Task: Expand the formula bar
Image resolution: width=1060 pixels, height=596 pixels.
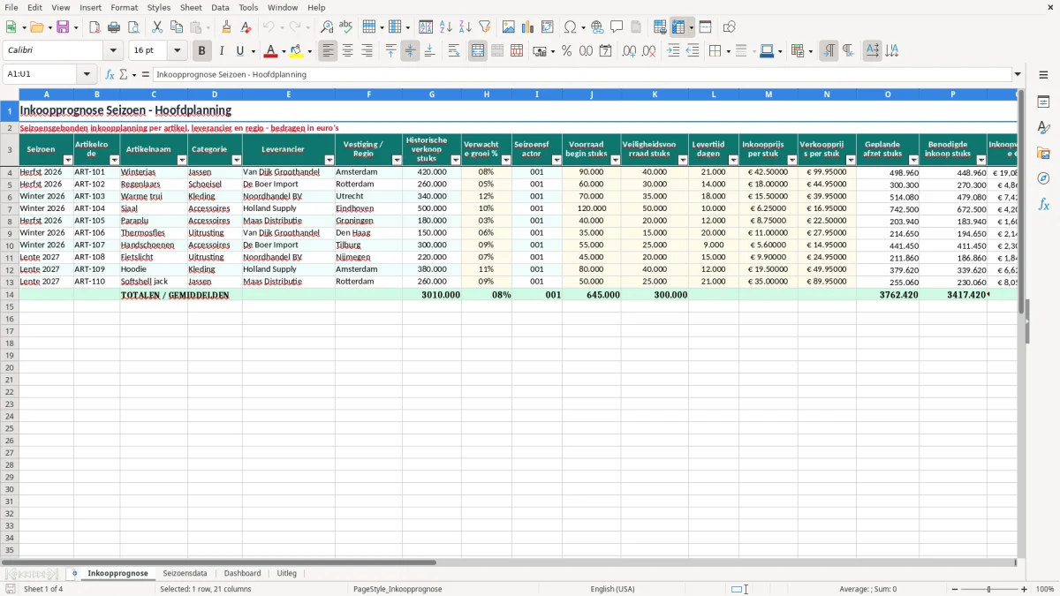Action: tap(1018, 74)
